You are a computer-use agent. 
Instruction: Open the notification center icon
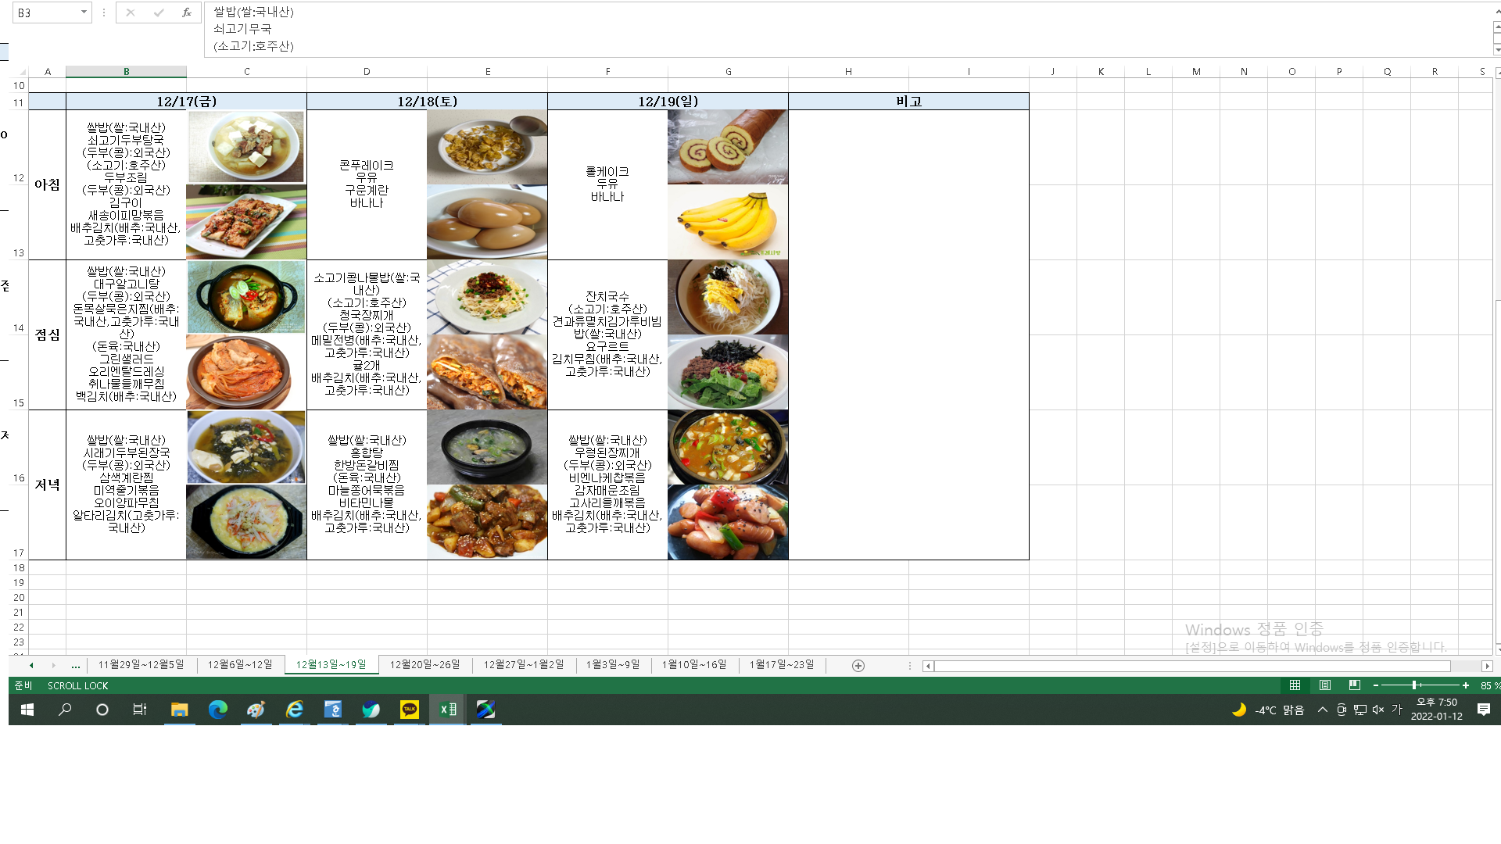[x=1484, y=710]
